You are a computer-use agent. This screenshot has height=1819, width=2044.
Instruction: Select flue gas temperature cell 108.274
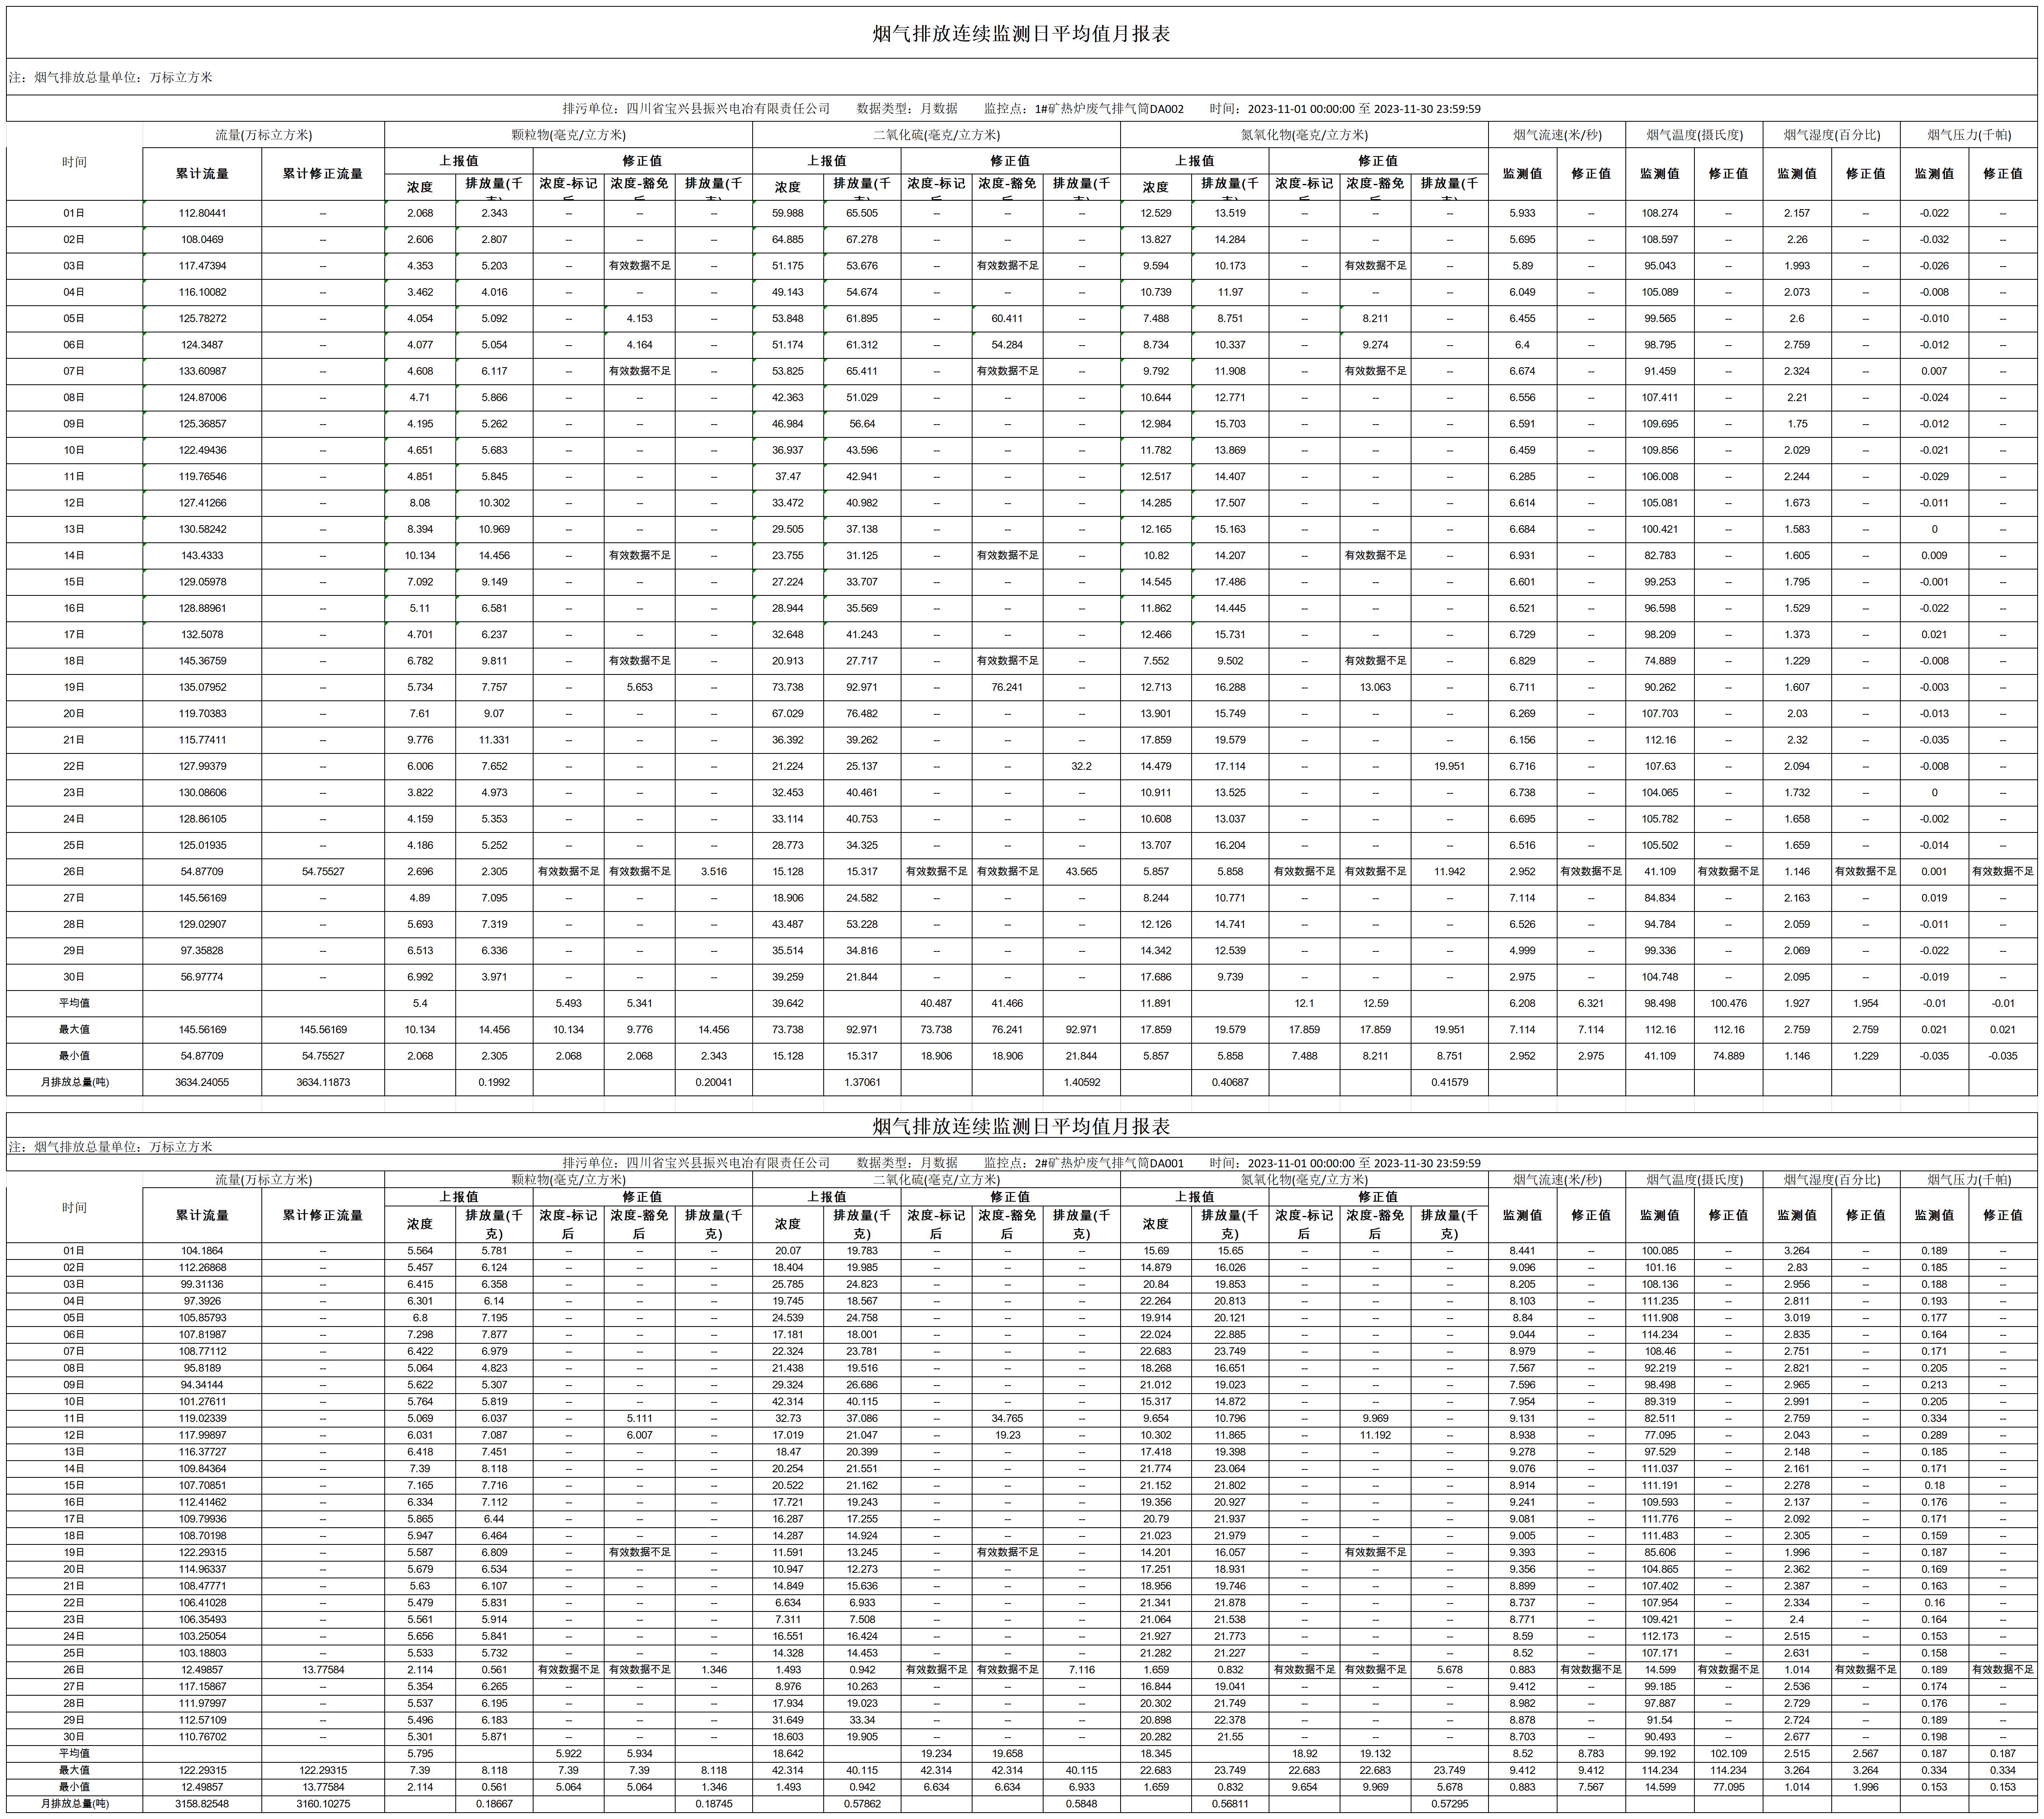point(1660,213)
